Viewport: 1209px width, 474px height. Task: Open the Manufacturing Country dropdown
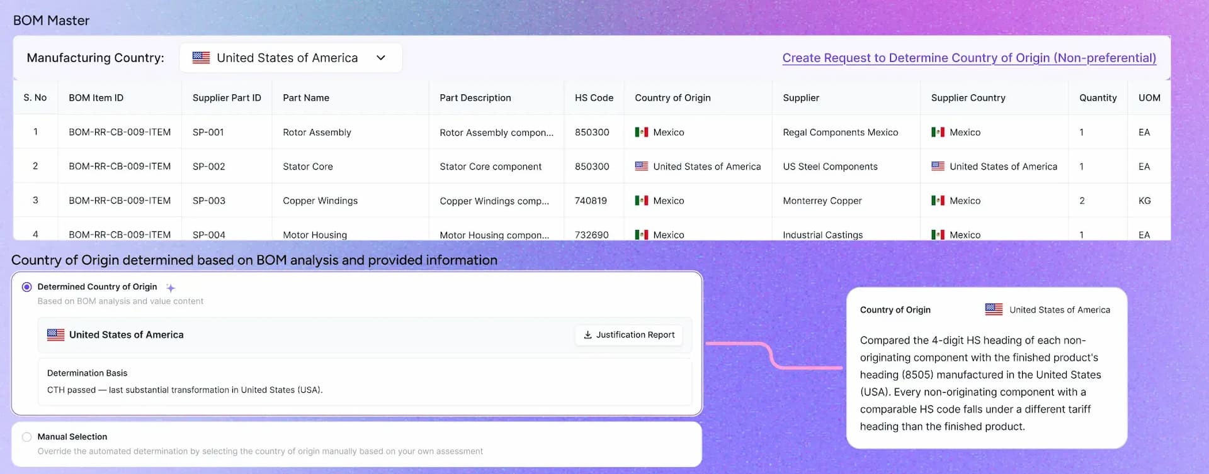291,58
